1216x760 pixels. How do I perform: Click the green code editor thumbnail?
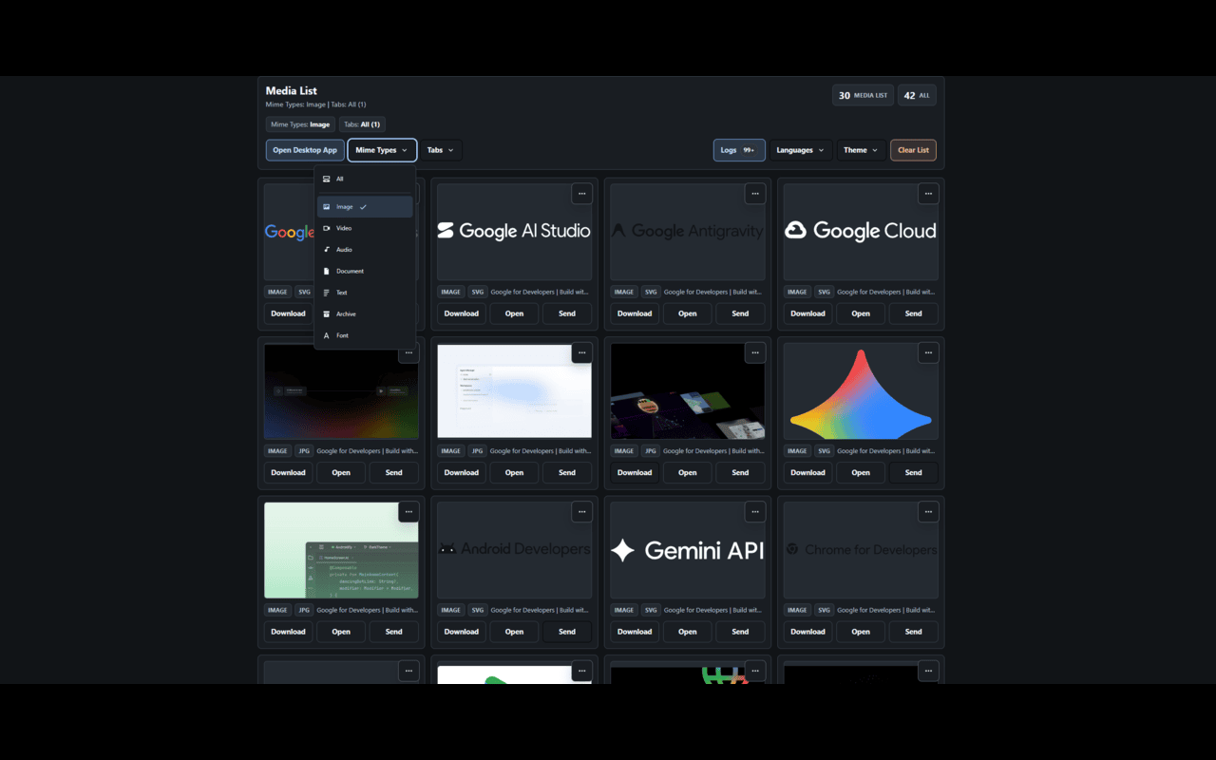tap(341, 550)
